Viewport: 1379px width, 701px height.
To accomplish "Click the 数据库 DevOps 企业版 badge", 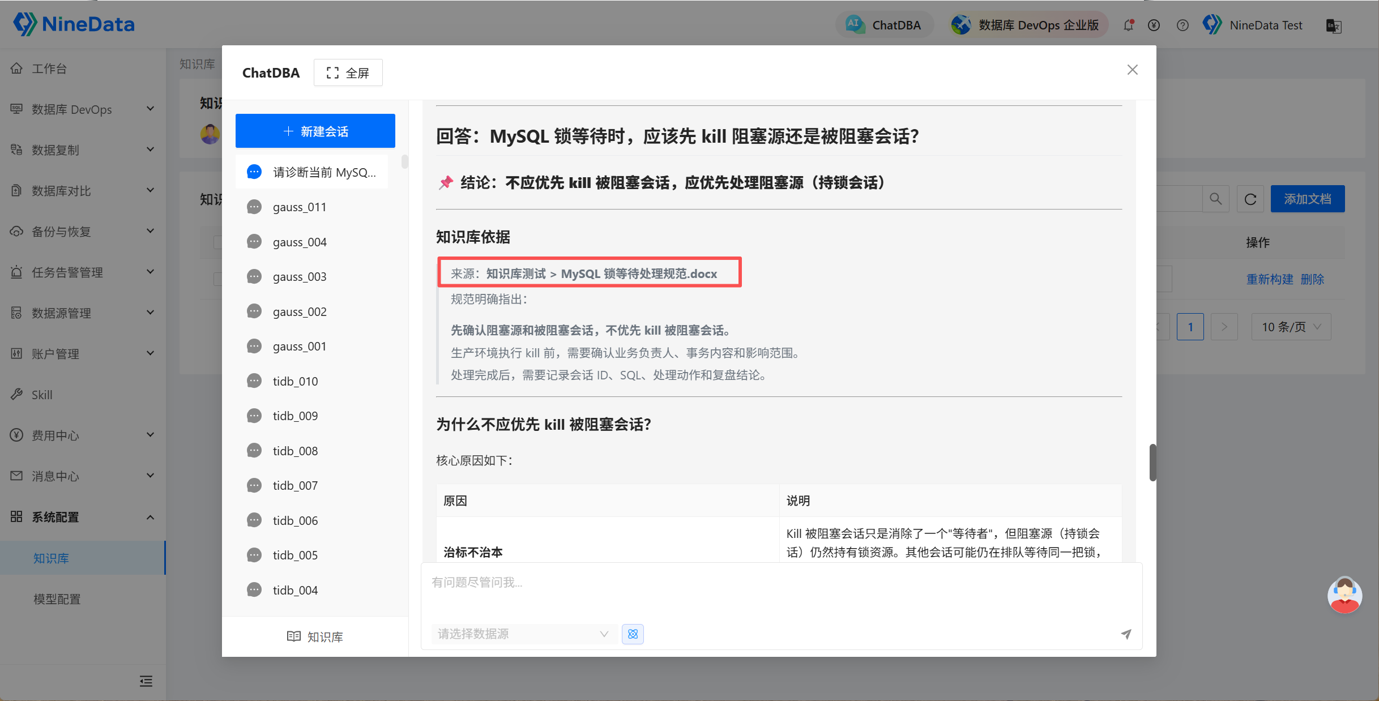I will click(1027, 25).
